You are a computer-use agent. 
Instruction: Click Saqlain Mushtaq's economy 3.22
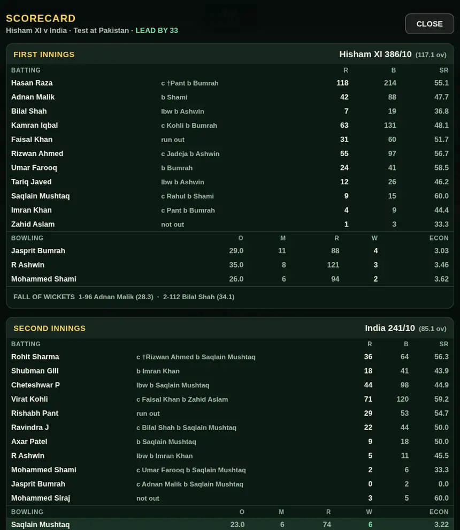click(x=441, y=525)
